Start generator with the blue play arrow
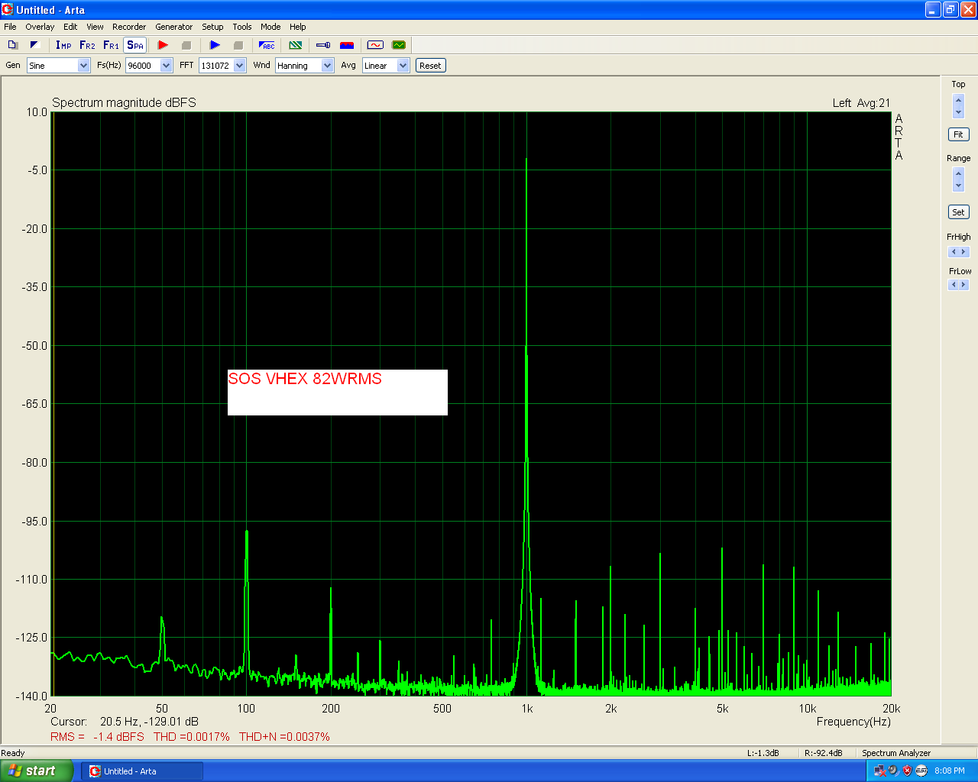 pyautogui.click(x=215, y=45)
